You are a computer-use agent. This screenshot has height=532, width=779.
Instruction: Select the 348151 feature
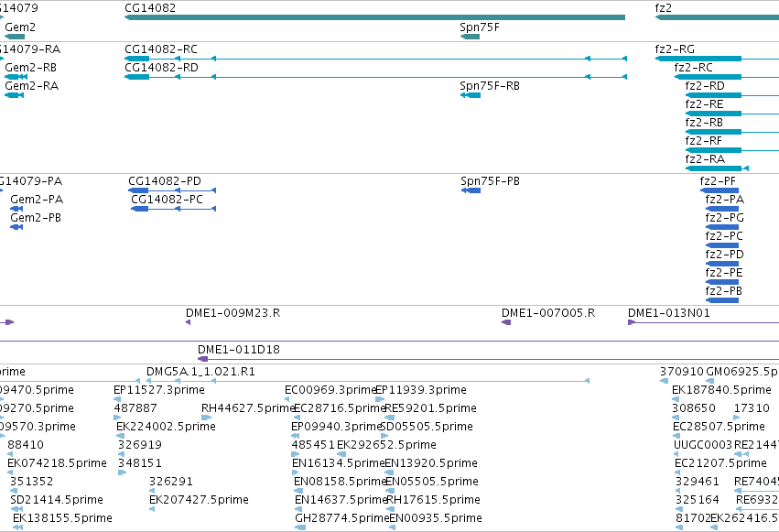[x=123, y=472]
